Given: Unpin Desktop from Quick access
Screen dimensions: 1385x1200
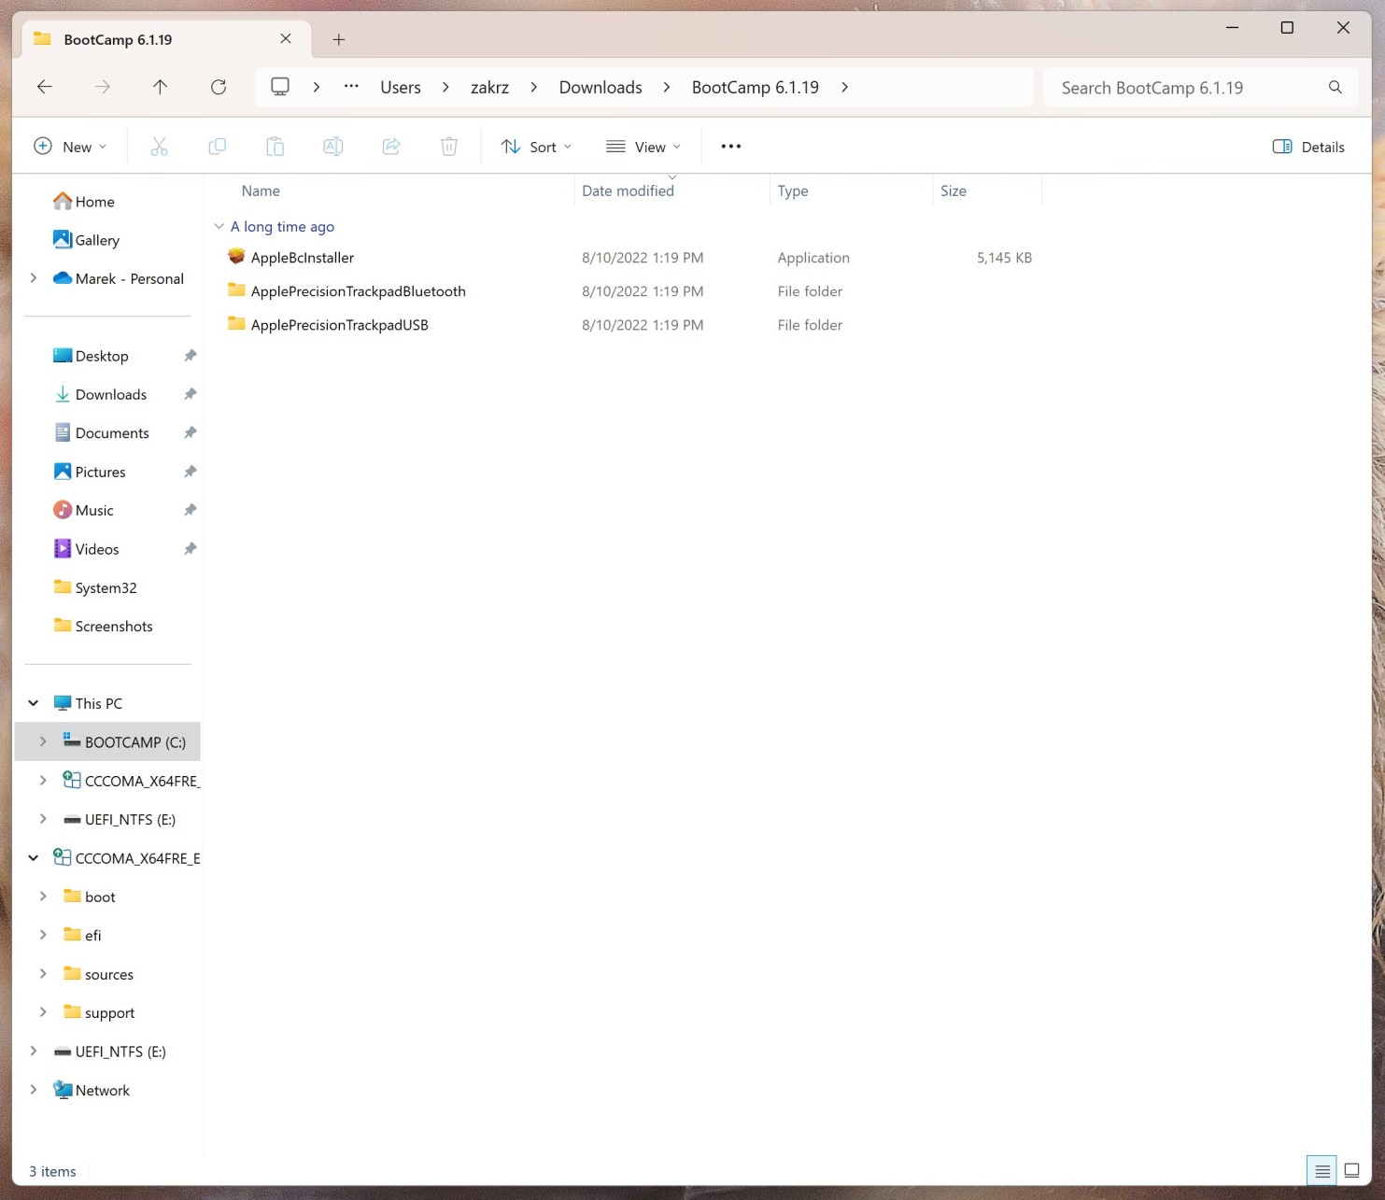Looking at the screenshot, I should click(x=191, y=356).
